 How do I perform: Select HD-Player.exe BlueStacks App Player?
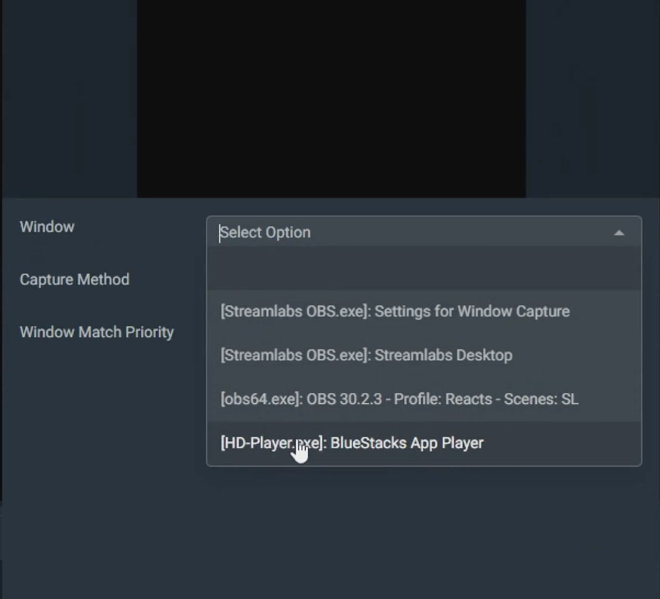(x=424, y=443)
